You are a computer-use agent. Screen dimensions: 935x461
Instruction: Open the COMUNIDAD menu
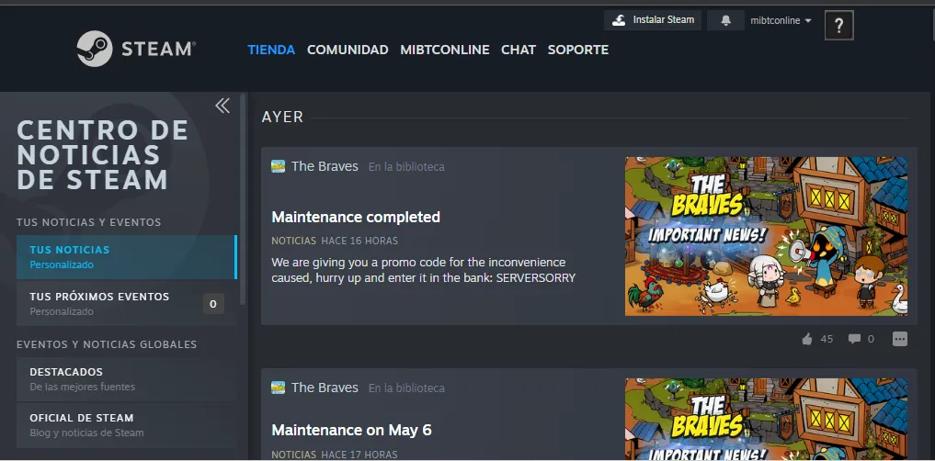point(348,50)
